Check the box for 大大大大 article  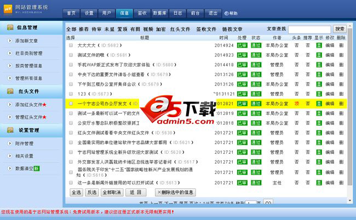[71, 45]
